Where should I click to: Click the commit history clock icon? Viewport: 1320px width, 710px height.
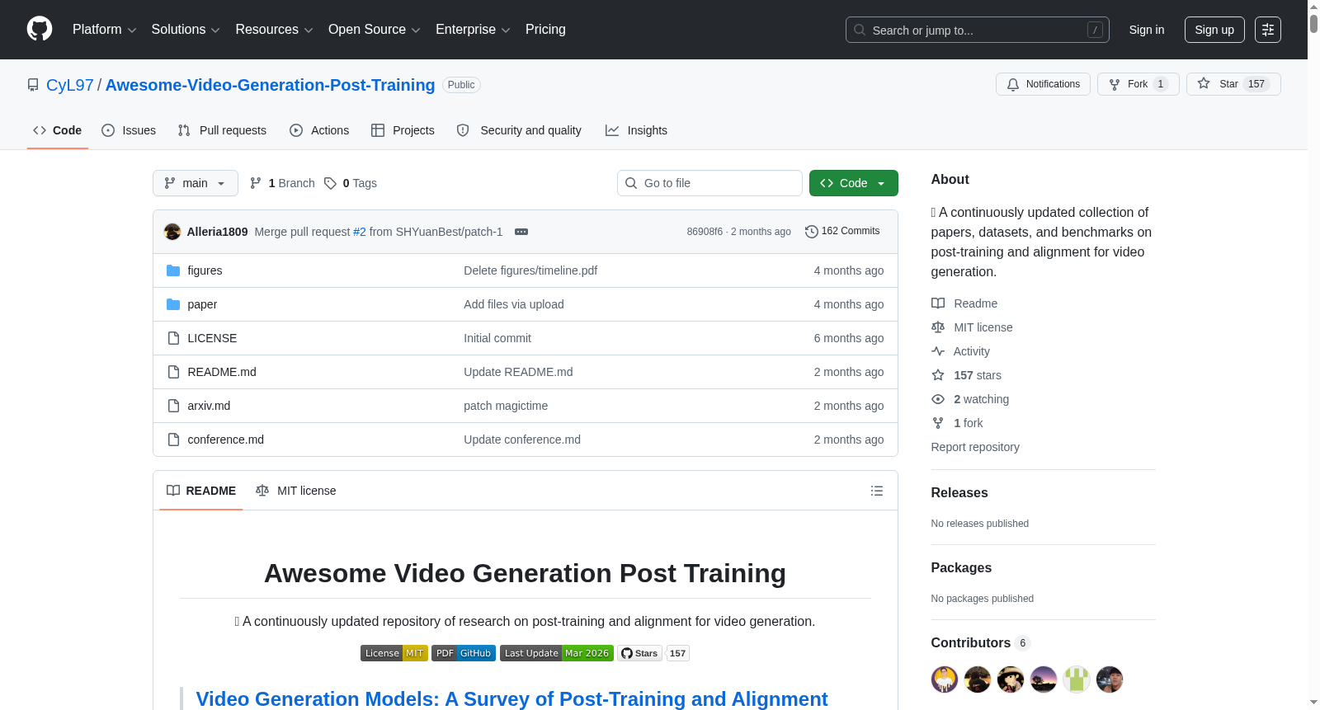click(812, 232)
